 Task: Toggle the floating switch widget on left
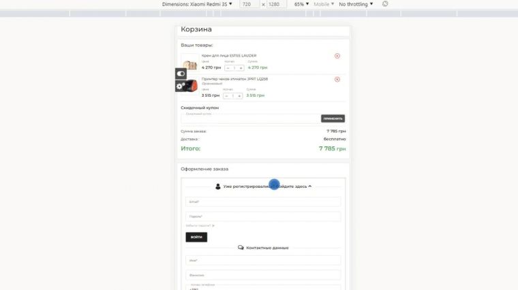coord(181,74)
